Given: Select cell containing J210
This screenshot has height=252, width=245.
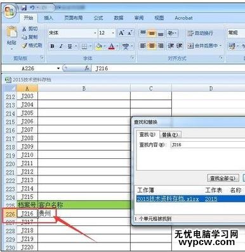Looking at the screenshot, I should coord(27,155).
